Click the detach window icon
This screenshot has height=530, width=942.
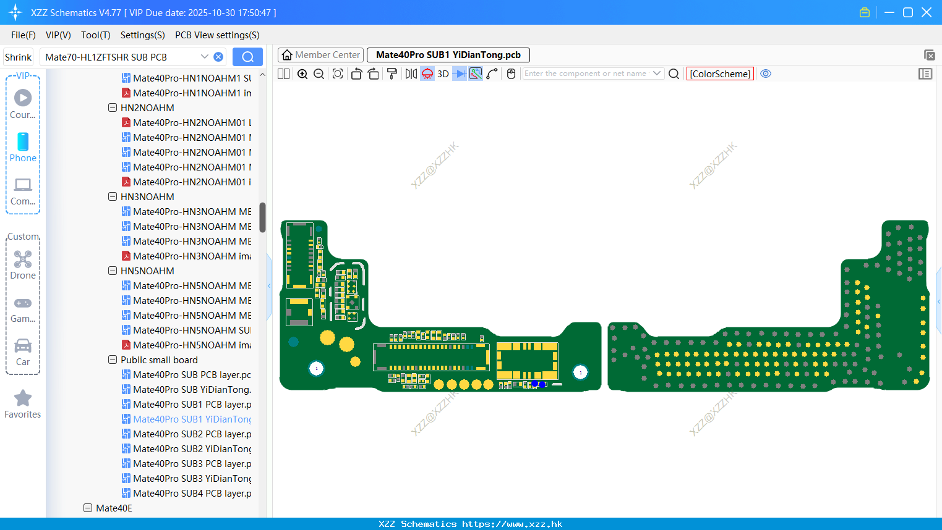(929, 55)
